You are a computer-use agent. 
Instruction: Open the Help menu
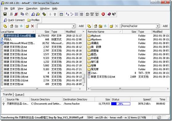pyautogui.click(x=55, y=9)
